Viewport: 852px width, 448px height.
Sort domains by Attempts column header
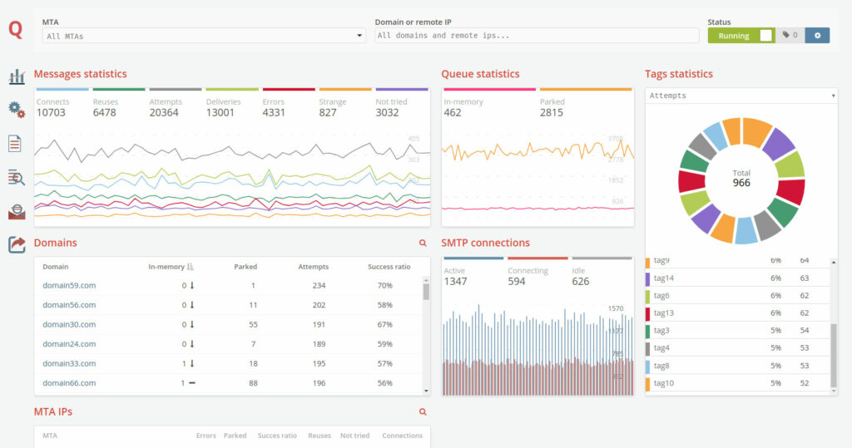point(313,267)
